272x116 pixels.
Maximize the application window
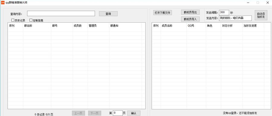pos(258,3)
